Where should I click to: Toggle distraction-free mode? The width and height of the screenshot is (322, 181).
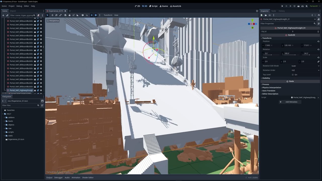pos(257,11)
